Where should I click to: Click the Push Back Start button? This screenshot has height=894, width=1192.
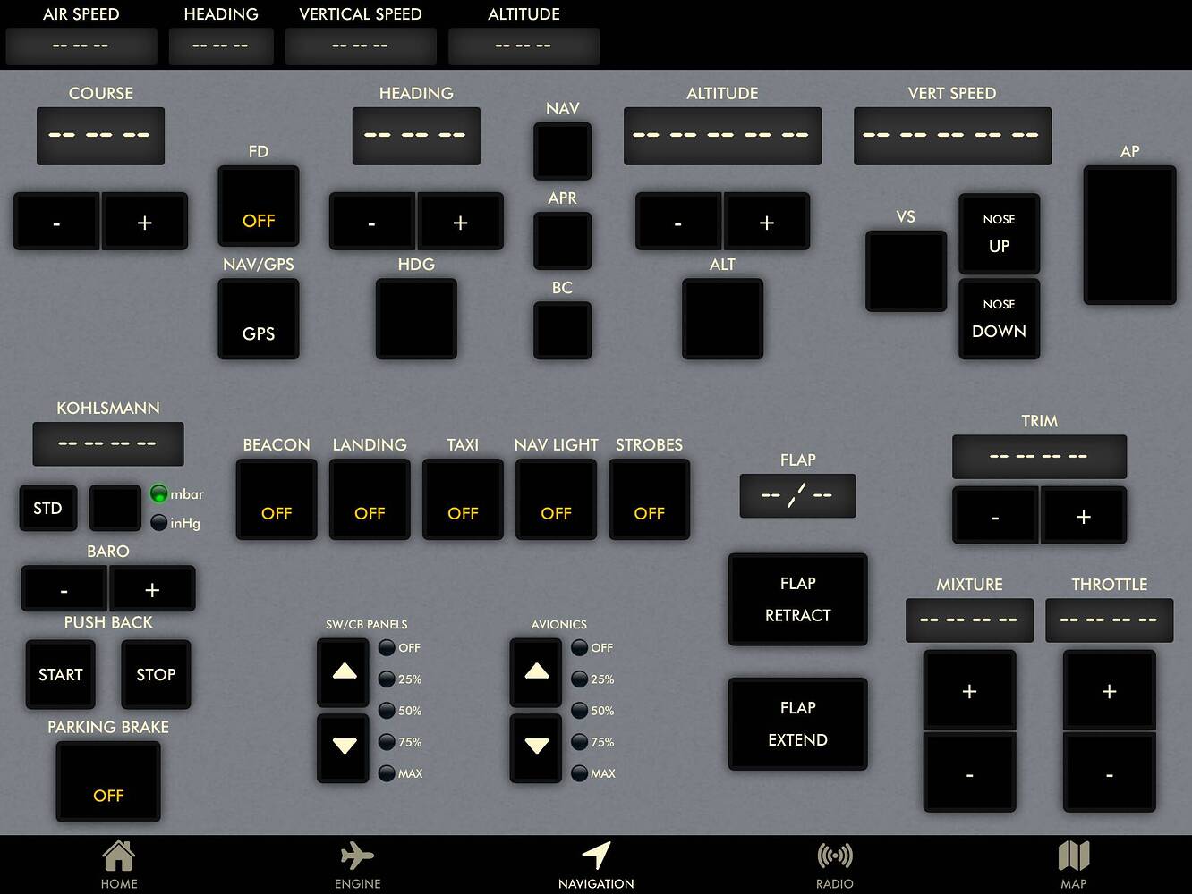60,674
